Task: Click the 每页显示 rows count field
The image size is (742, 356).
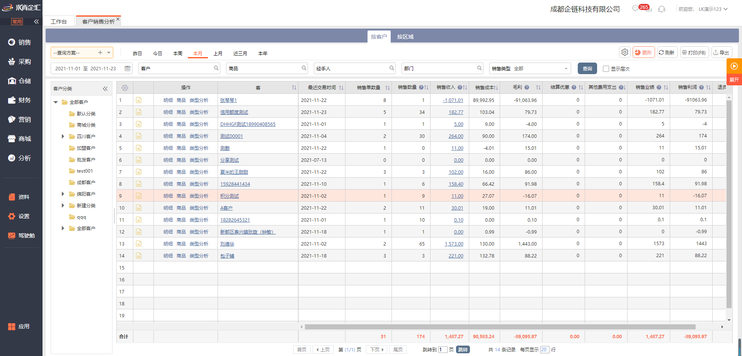Action: (544, 349)
